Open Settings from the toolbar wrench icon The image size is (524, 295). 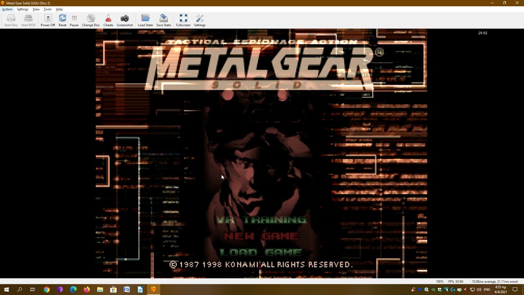click(200, 20)
